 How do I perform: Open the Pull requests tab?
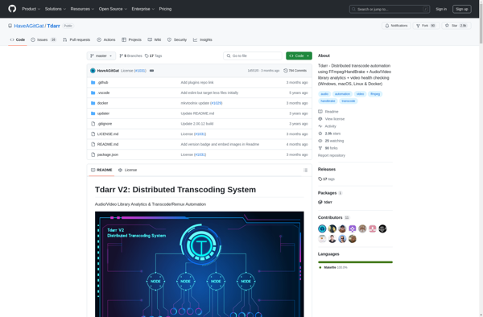pyautogui.click(x=76, y=39)
